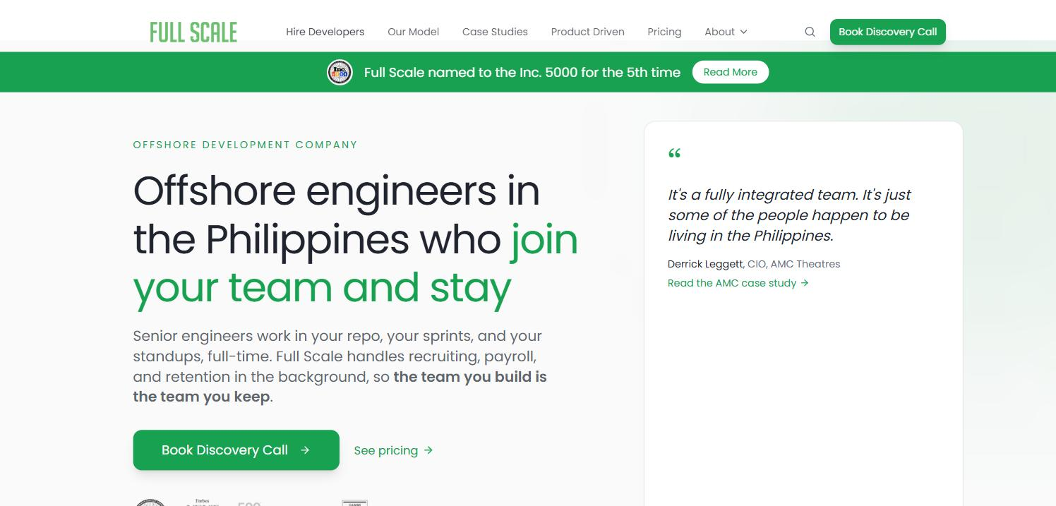Click the green quotation mark icon
The image size is (1056, 506).
tap(674, 153)
